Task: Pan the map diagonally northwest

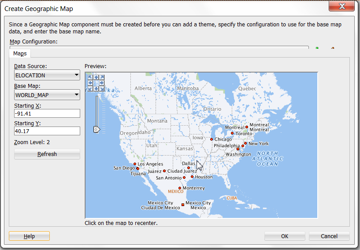Action: pos(90,77)
